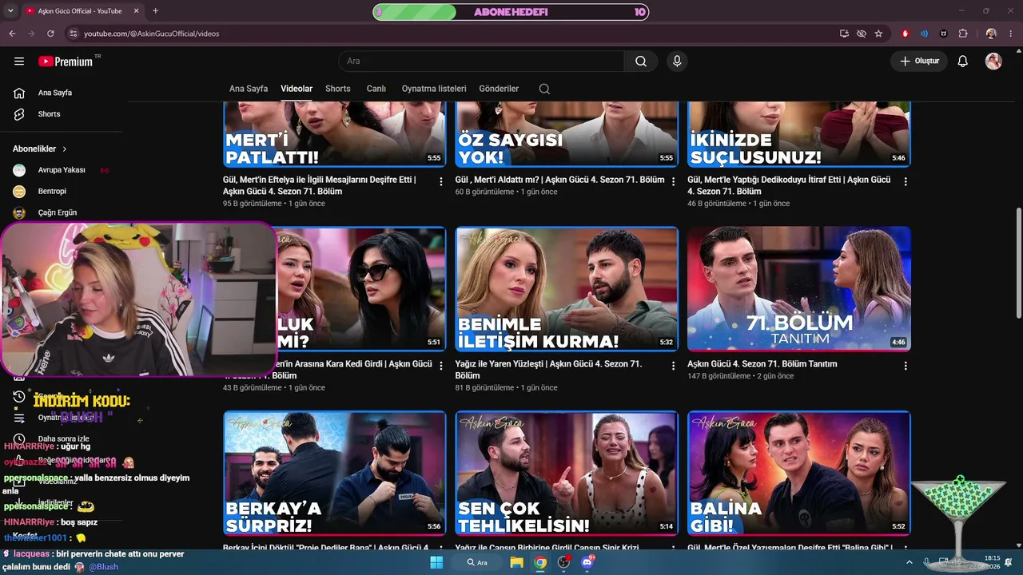Select the Videolar channel tab

coord(297,89)
